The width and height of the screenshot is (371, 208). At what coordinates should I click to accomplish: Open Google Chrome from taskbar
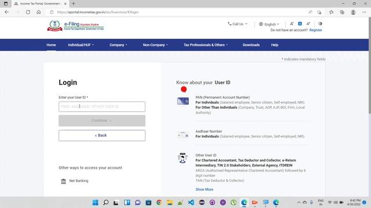pos(159,202)
